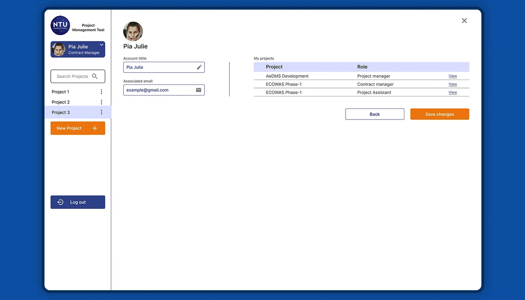Click the Log out button

78,202
